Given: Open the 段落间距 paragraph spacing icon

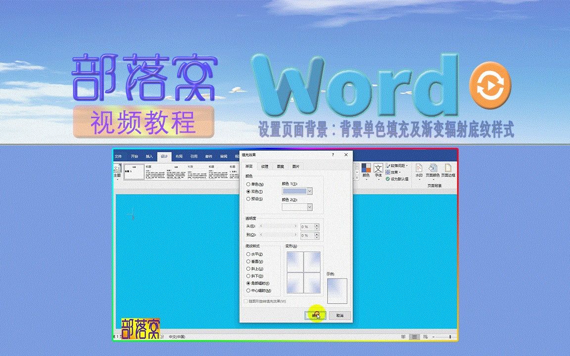Looking at the screenshot, I should 397,165.
